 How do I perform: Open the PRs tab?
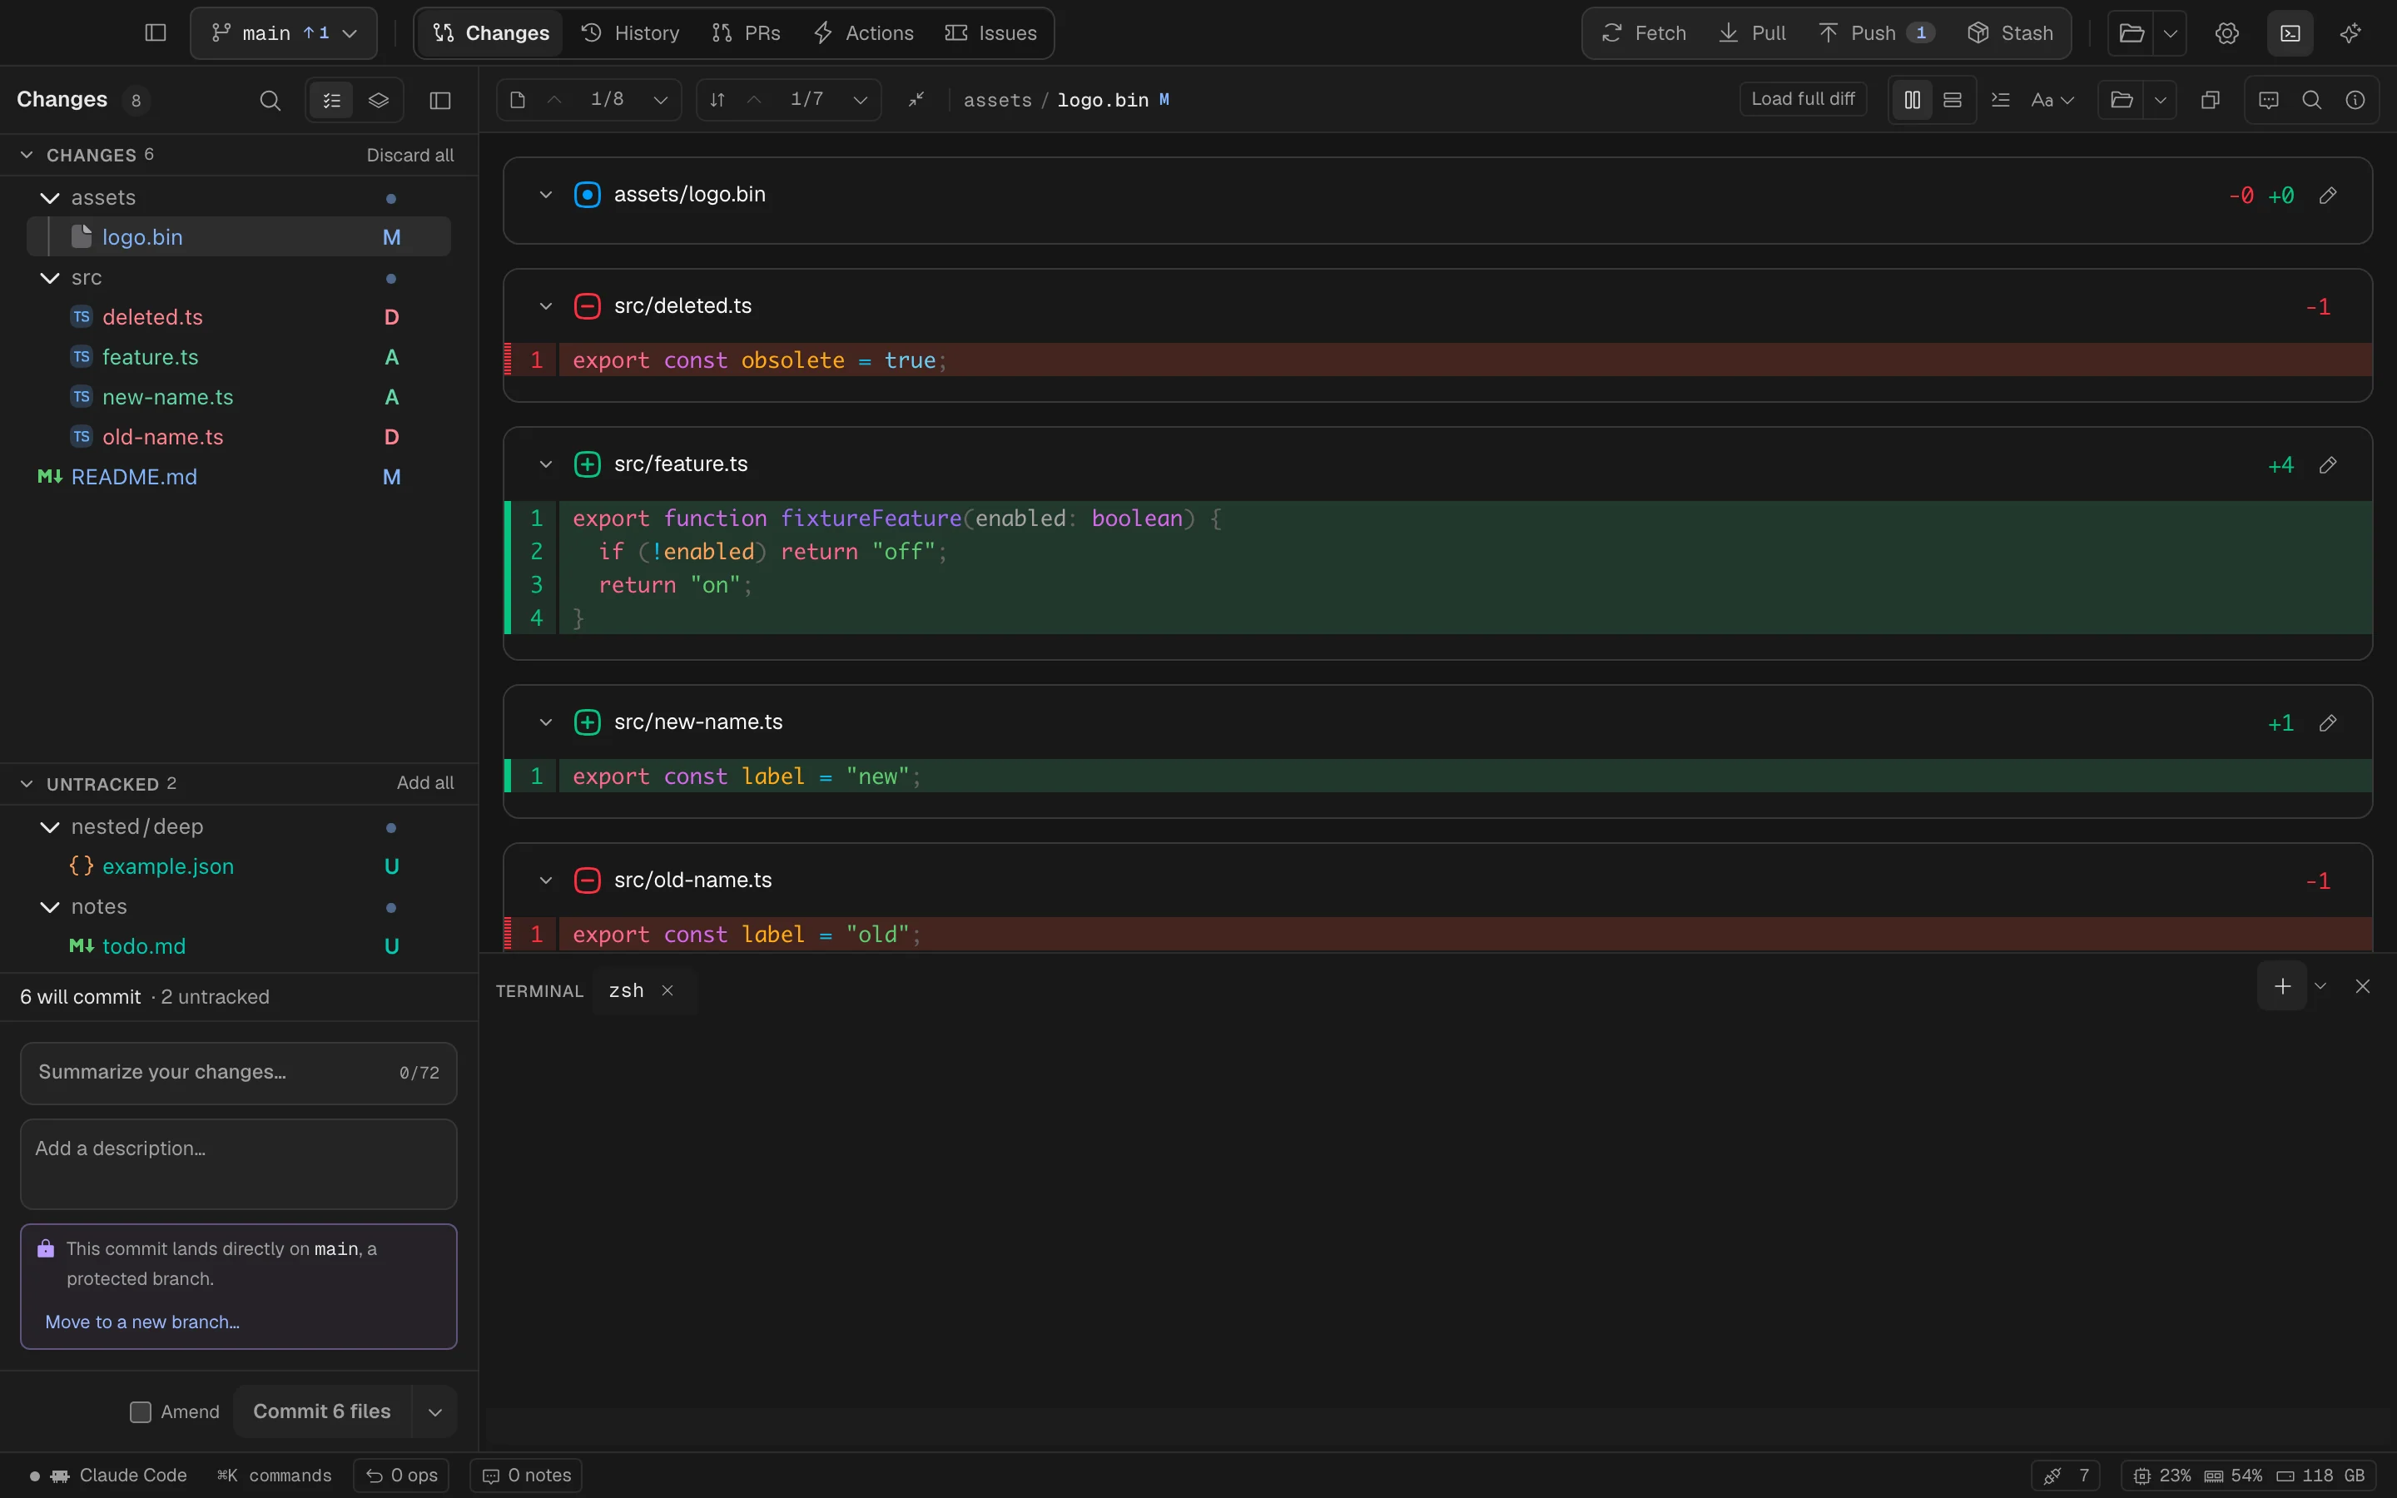point(746,32)
